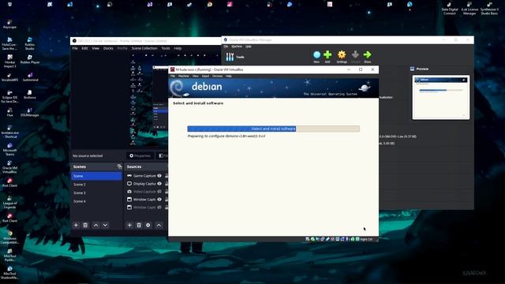Screen dimensions: 505x284
Task: Open OBS File menu
Action: pos(75,48)
